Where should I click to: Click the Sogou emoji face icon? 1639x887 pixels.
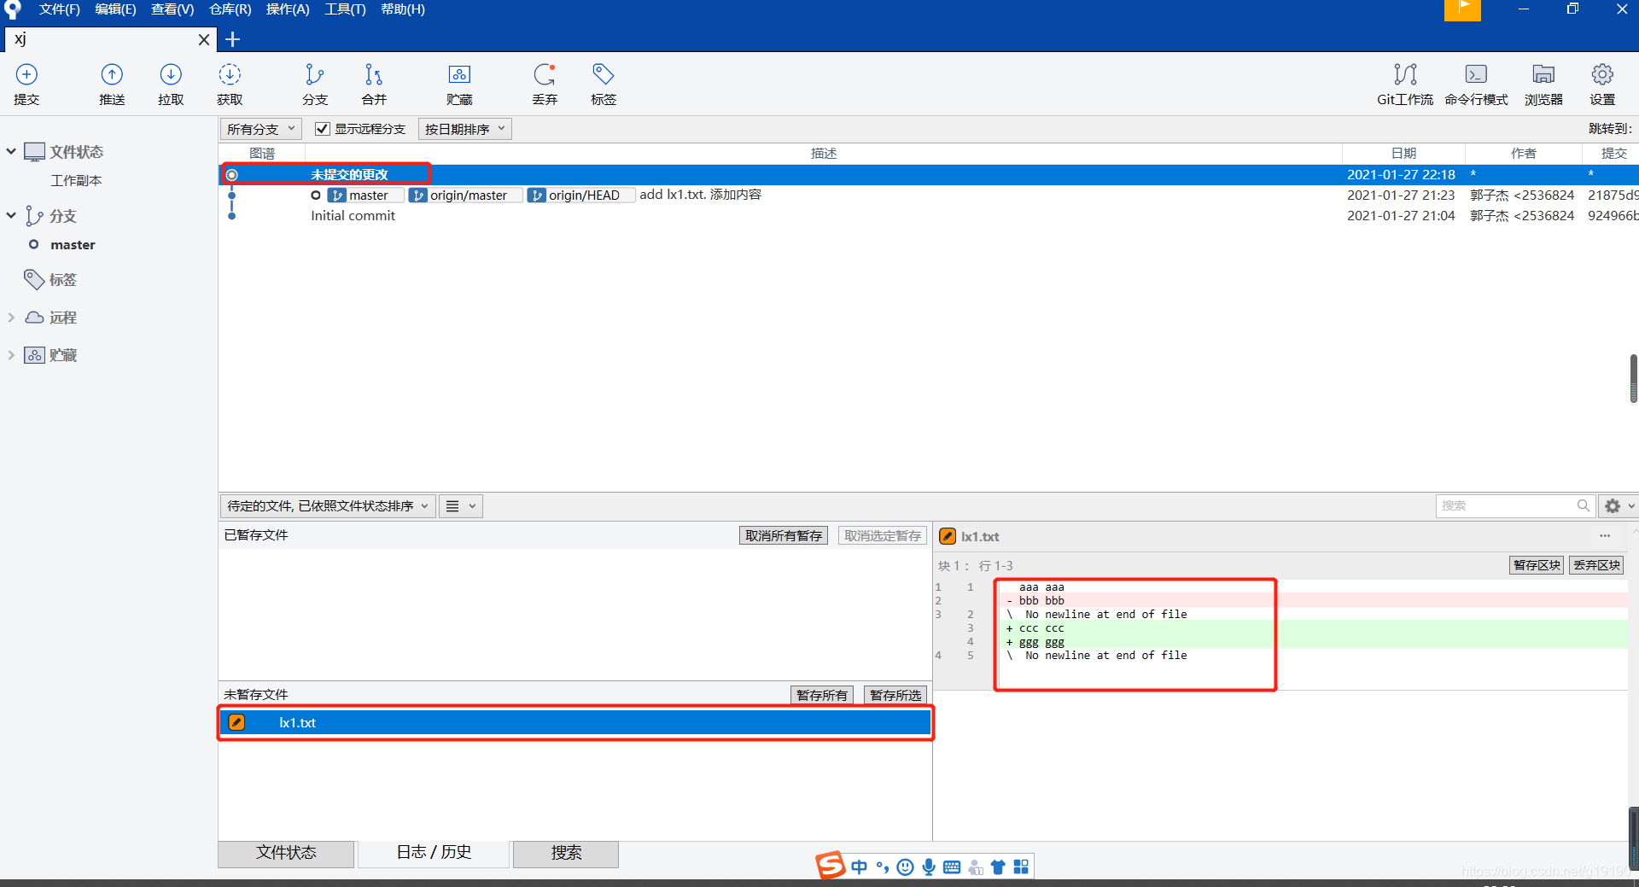[x=906, y=867]
